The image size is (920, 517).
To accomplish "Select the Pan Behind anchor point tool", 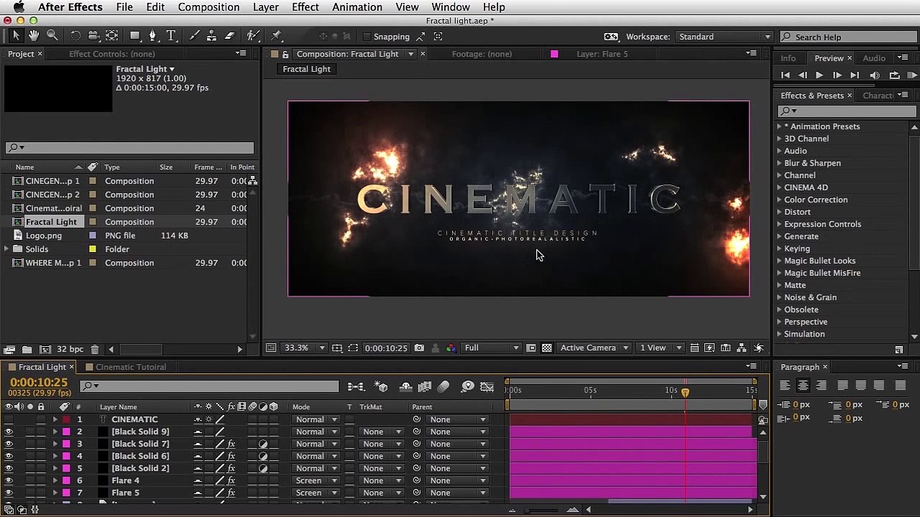I will 112,35.
